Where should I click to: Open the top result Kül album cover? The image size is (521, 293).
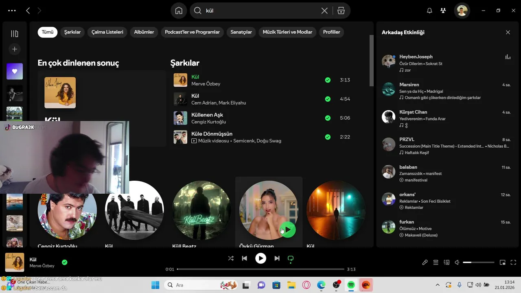(x=60, y=93)
